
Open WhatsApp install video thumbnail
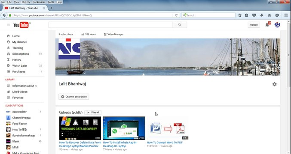point(124,128)
